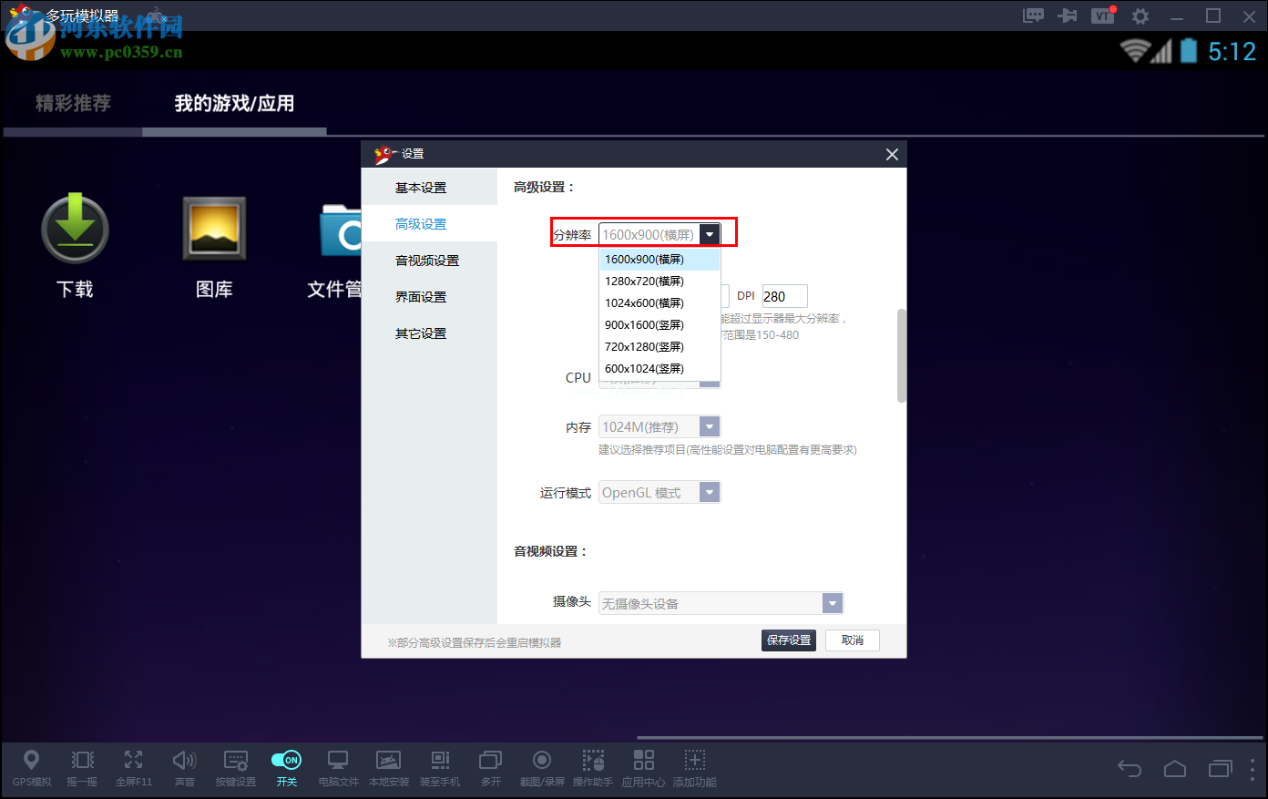This screenshot has width=1268, height=799.
Task: Select 其它设置 in settings sidebar
Action: click(x=429, y=333)
